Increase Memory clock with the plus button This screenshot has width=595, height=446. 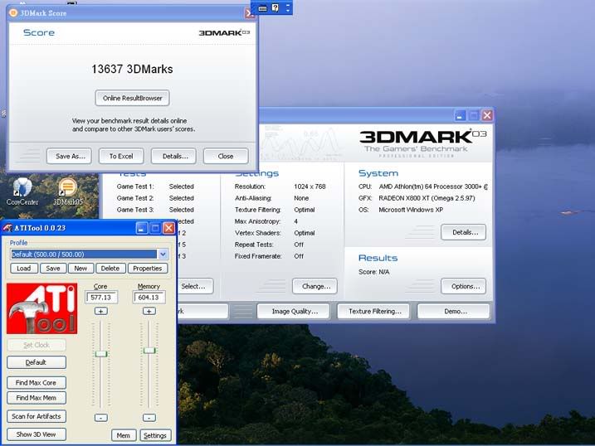(149, 311)
